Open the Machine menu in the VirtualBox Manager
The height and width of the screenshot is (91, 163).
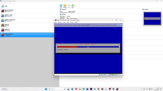pos(6,3)
